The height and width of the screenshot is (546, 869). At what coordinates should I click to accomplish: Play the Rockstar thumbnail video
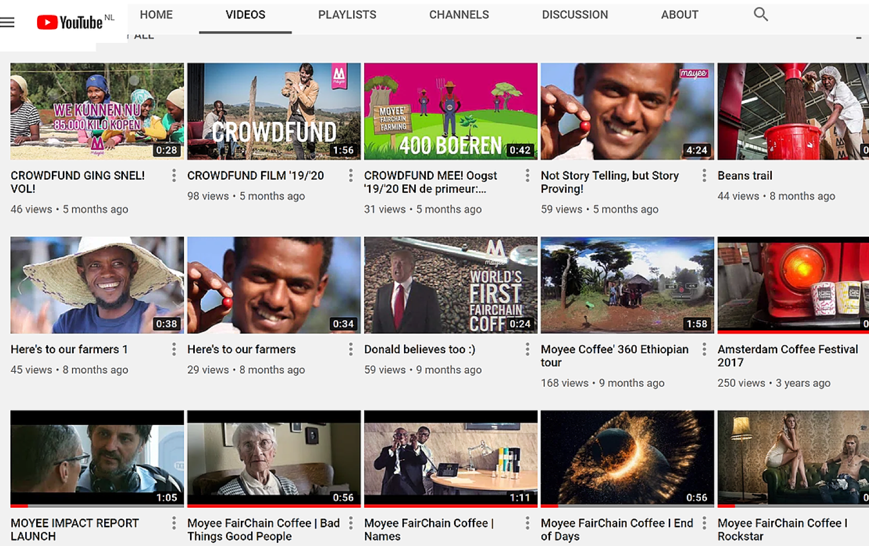793,459
